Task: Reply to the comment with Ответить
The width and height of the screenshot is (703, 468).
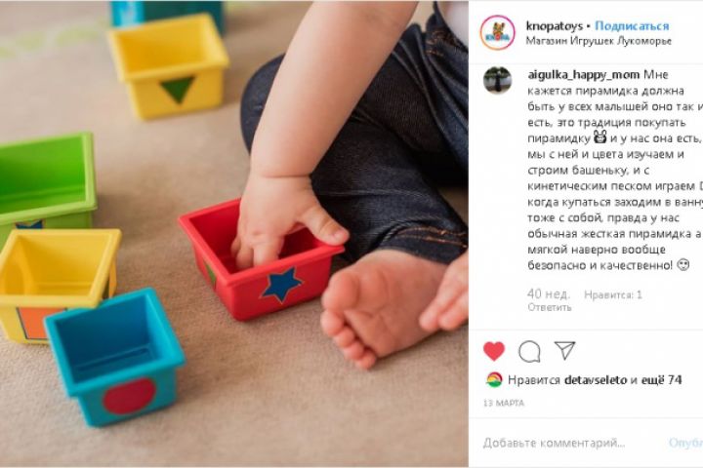Action: (549, 307)
